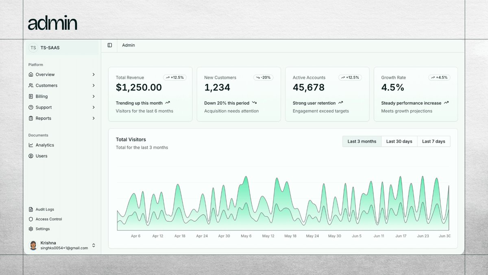The width and height of the screenshot is (488, 275).
Task: Click the Settings gear icon
Action: 31,229
